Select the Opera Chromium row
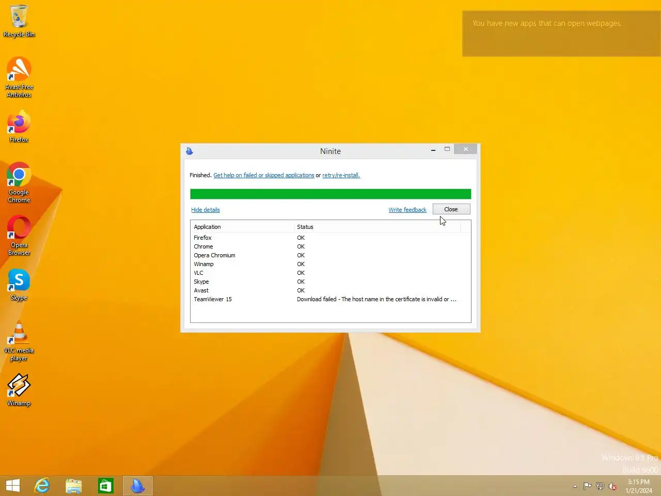 point(330,255)
